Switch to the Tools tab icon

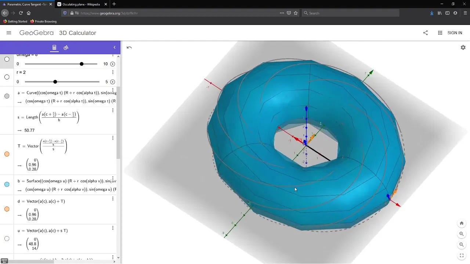point(66,48)
